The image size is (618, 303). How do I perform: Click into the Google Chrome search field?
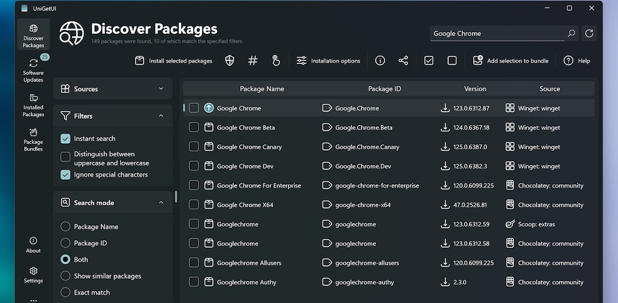pos(495,34)
